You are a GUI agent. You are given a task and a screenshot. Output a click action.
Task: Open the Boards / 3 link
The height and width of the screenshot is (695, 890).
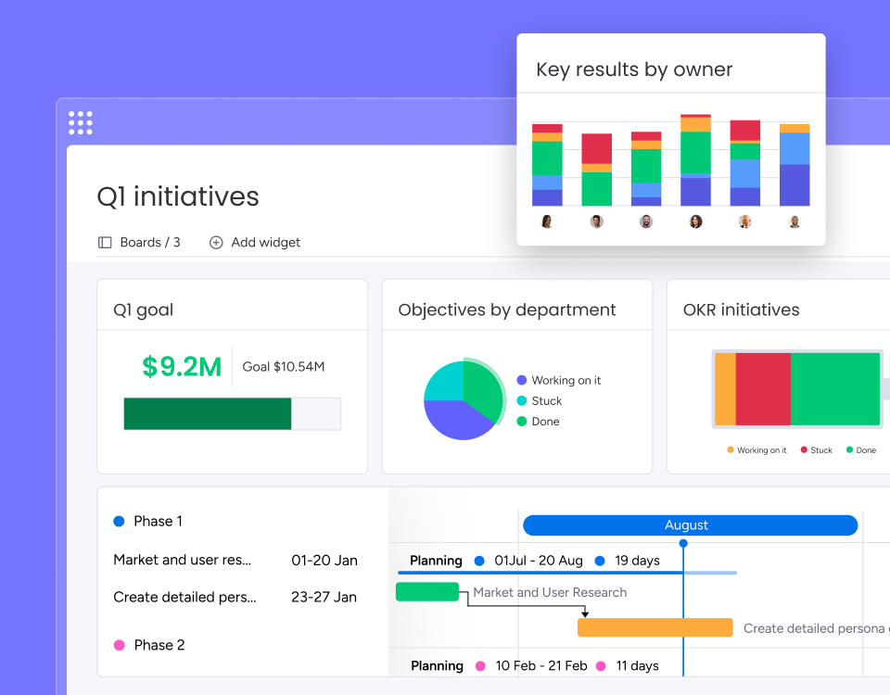[x=150, y=242]
